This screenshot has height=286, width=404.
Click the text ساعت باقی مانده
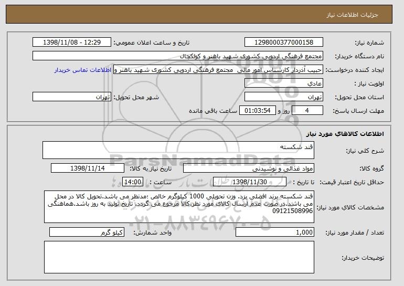click(213, 111)
